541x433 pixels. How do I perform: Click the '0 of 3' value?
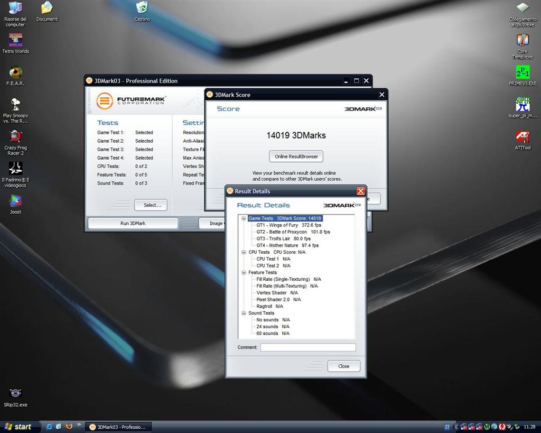(x=141, y=183)
